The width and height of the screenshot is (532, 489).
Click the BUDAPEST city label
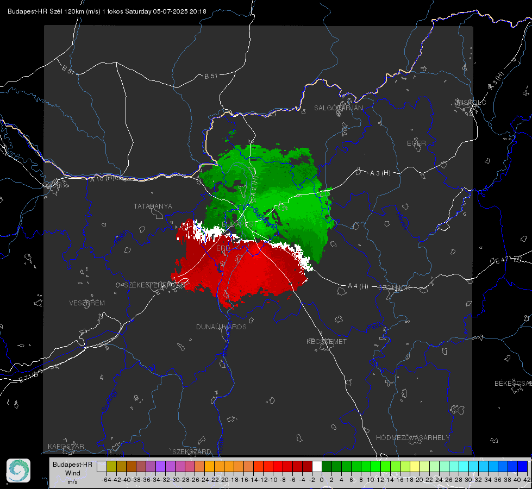239,224
